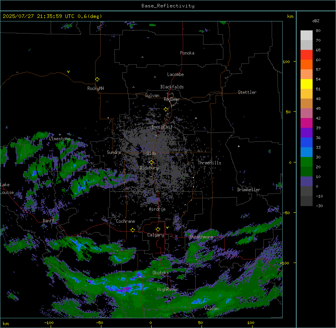The width and height of the screenshot is (336, 328).
Task: Pick the pink 42-45 dBZ legend swatch
Action: pyautogui.click(x=306, y=113)
